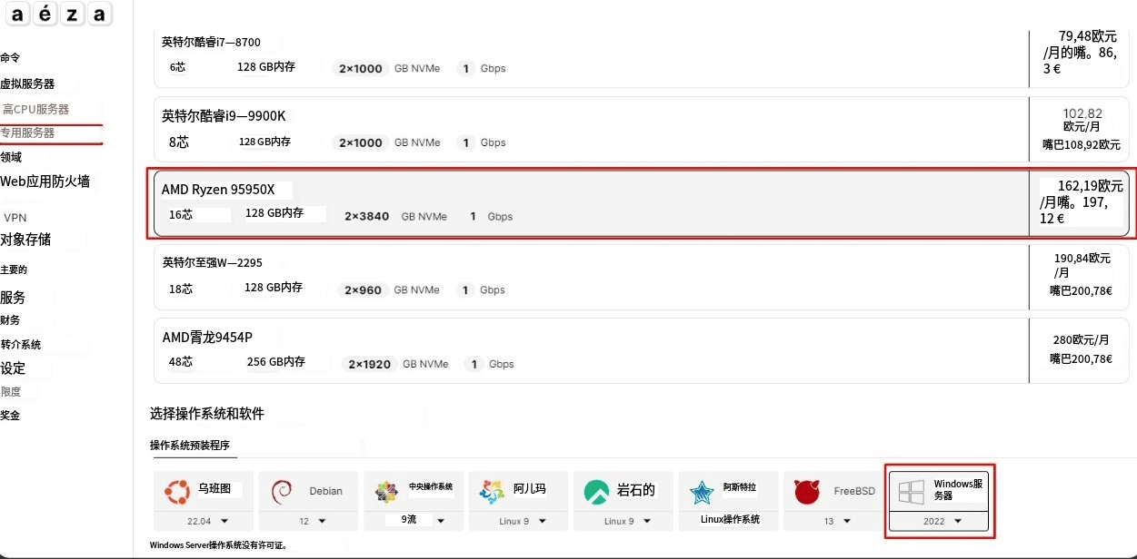Go to 虚拟服务器 in the sidebar
Image resolution: width=1137 pixels, height=559 pixels.
click(28, 84)
